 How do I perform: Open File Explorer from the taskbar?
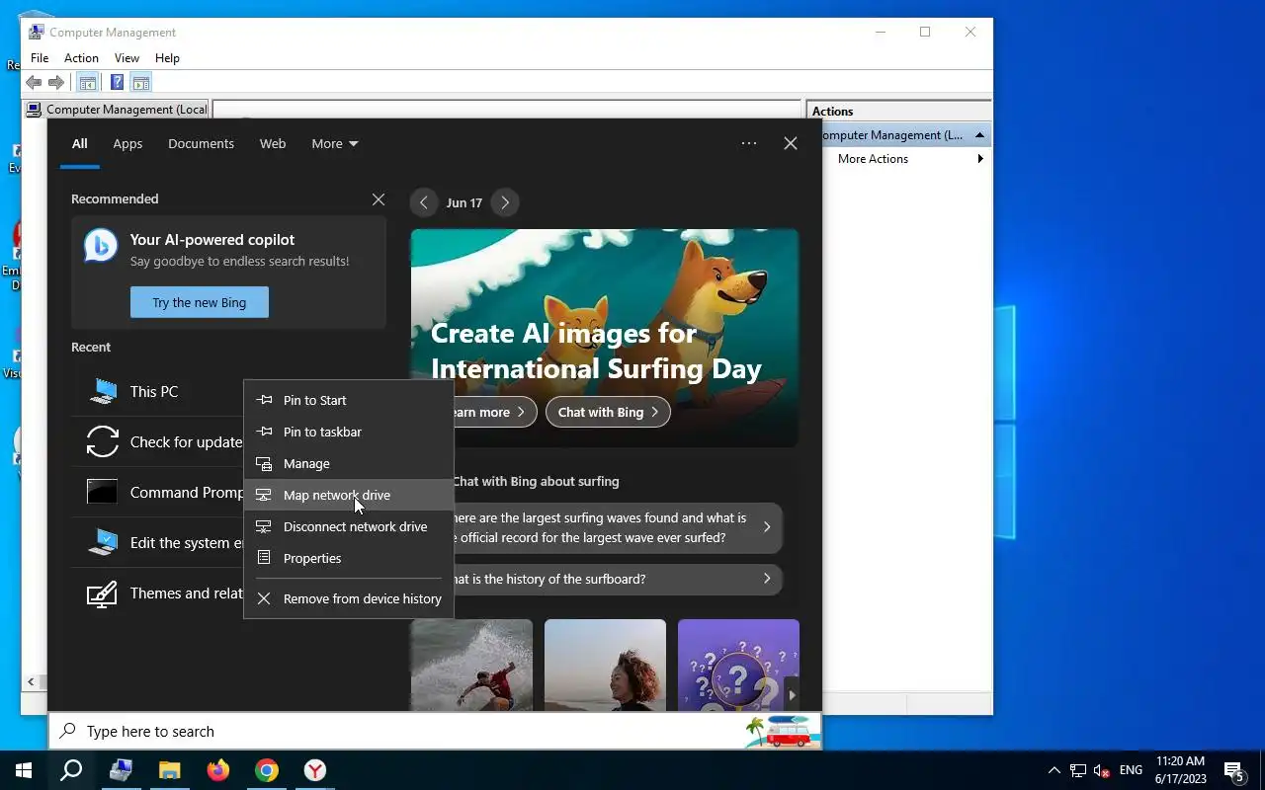pos(169,770)
